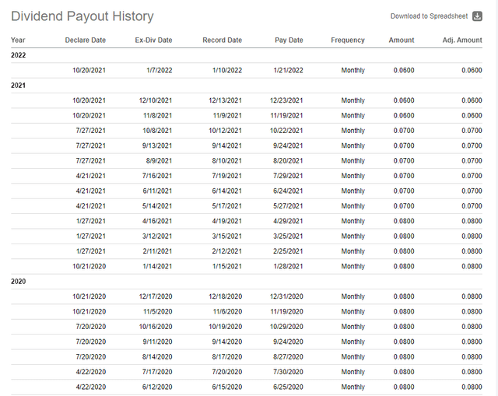Select pay date 10/29/2020
This screenshot has width=498, height=396.
[x=286, y=327]
